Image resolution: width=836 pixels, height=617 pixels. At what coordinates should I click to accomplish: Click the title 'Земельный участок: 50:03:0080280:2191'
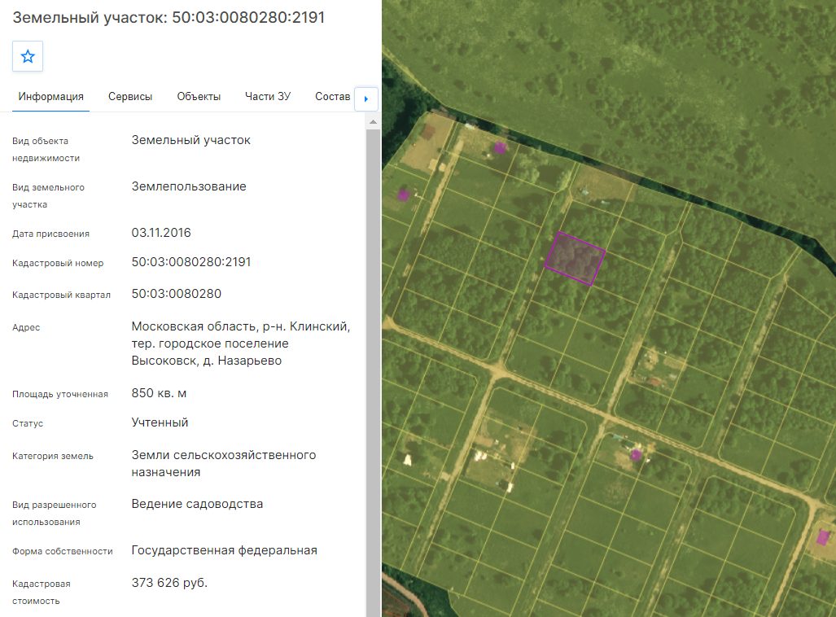169,18
